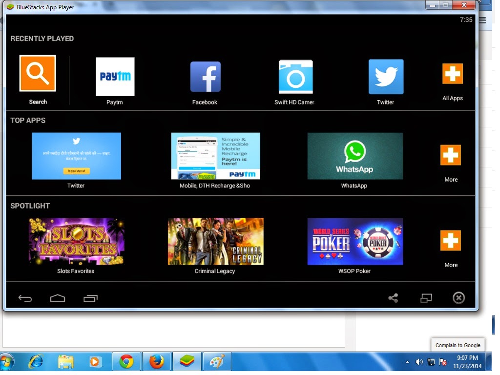The width and height of the screenshot is (500, 375).
Task: Click the All Apps label
Action: tap(453, 98)
